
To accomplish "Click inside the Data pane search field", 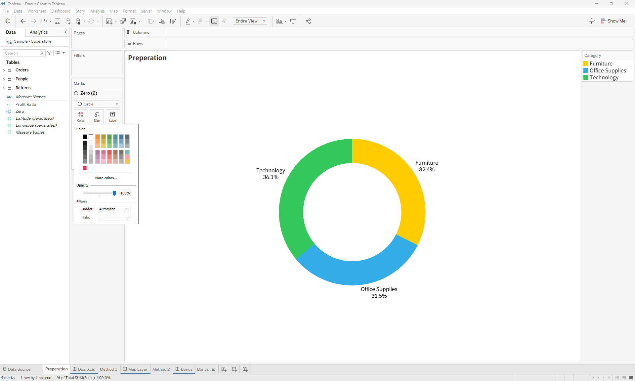I will coord(21,53).
